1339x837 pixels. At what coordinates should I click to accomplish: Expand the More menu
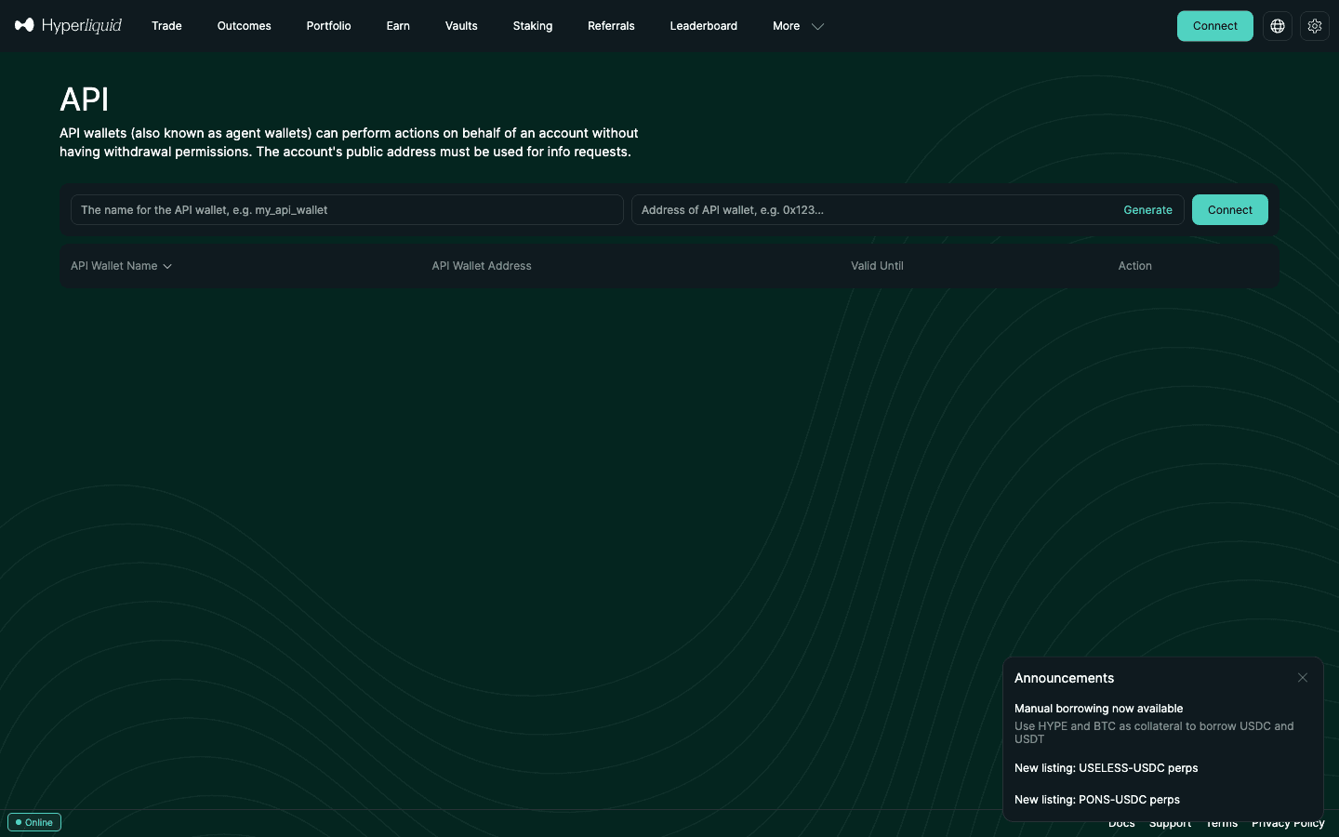798,26
